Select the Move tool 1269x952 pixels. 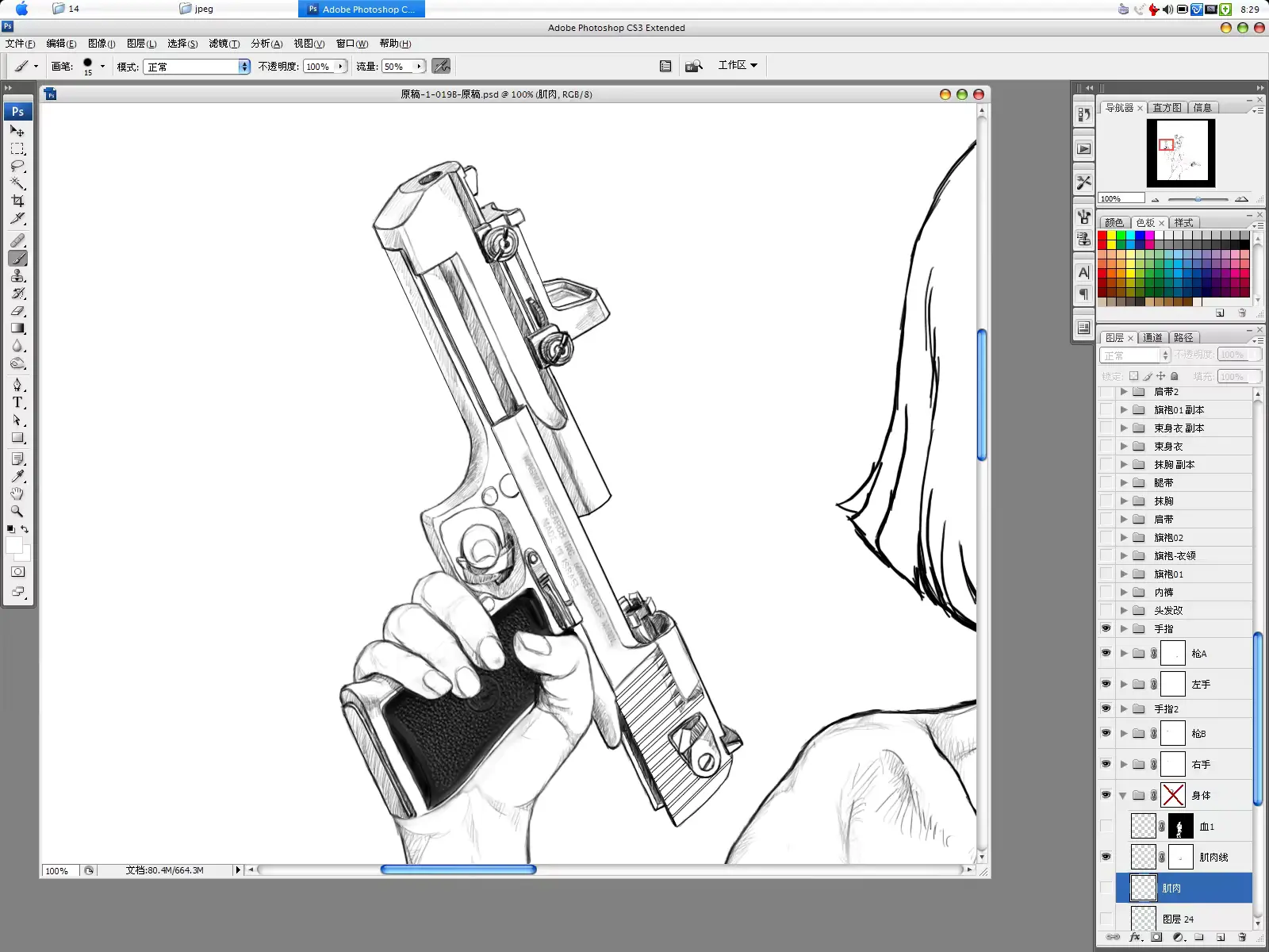(x=17, y=131)
